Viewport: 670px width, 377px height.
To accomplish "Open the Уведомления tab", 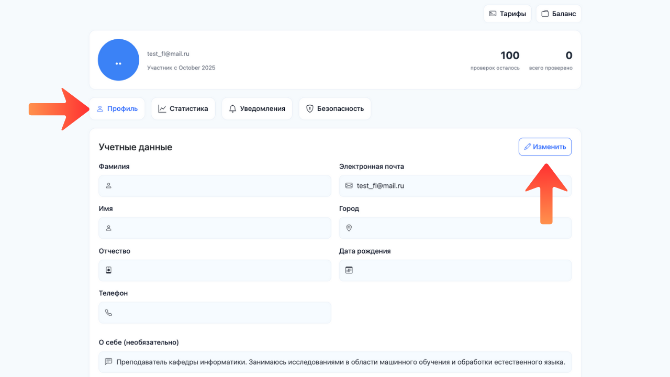I will coord(257,109).
